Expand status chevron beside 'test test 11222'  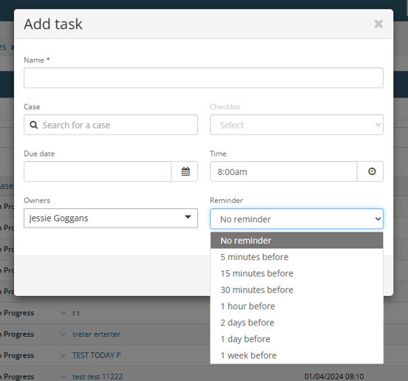[x=63, y=377]
